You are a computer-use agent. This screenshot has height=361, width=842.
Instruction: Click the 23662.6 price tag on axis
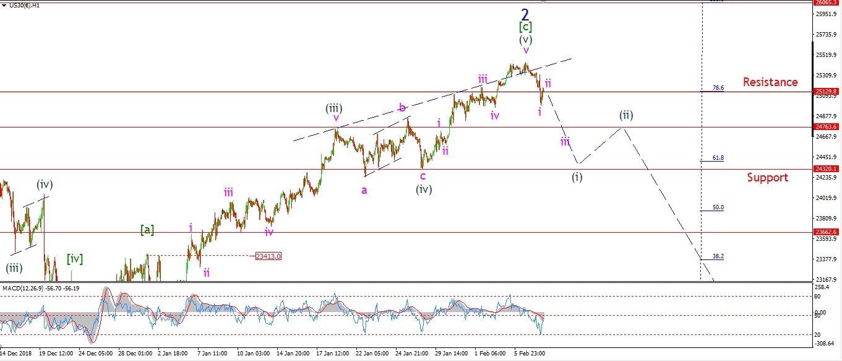(827, 232)
